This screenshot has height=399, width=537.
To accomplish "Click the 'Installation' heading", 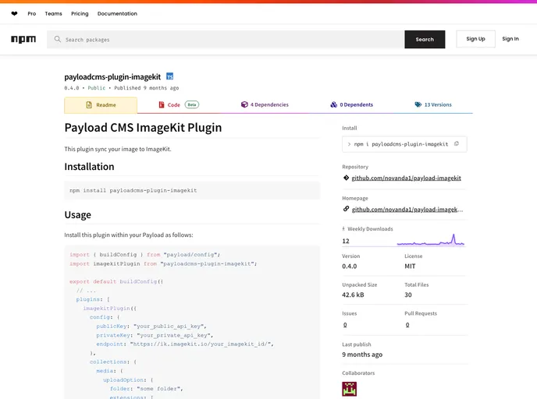I will click(x=90, y=167).
